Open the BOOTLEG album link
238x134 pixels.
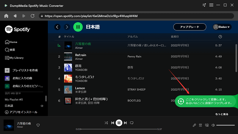point(134,101)
